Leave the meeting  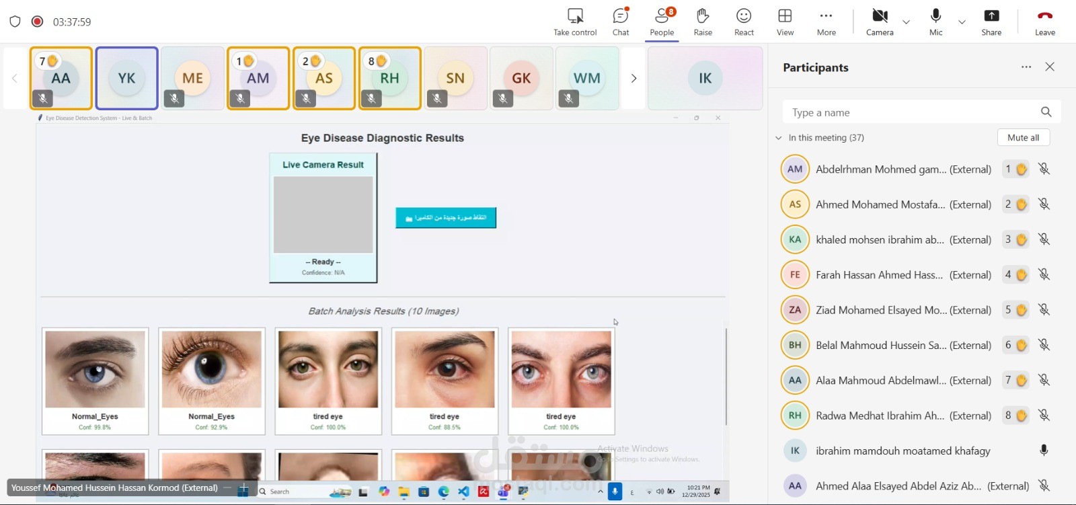(1044, 22)
